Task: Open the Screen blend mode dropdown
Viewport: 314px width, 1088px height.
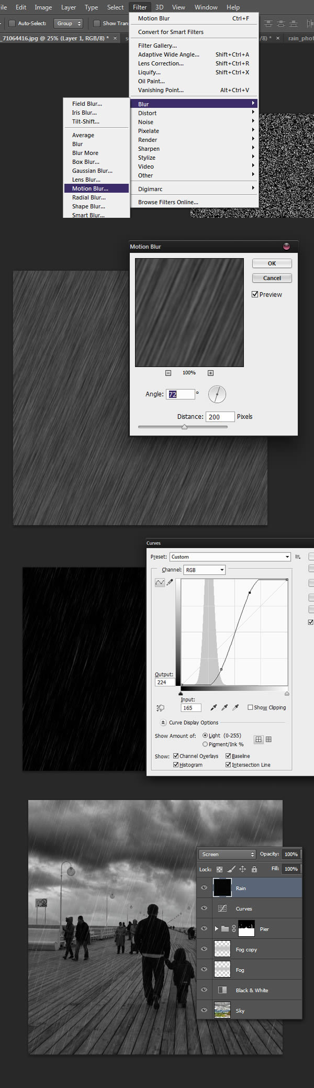Action: click(227, 854)
